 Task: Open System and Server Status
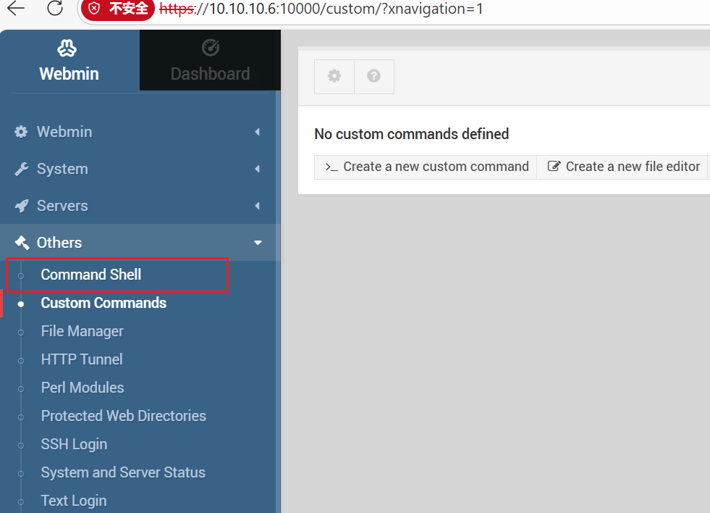(x=123, y=472)
